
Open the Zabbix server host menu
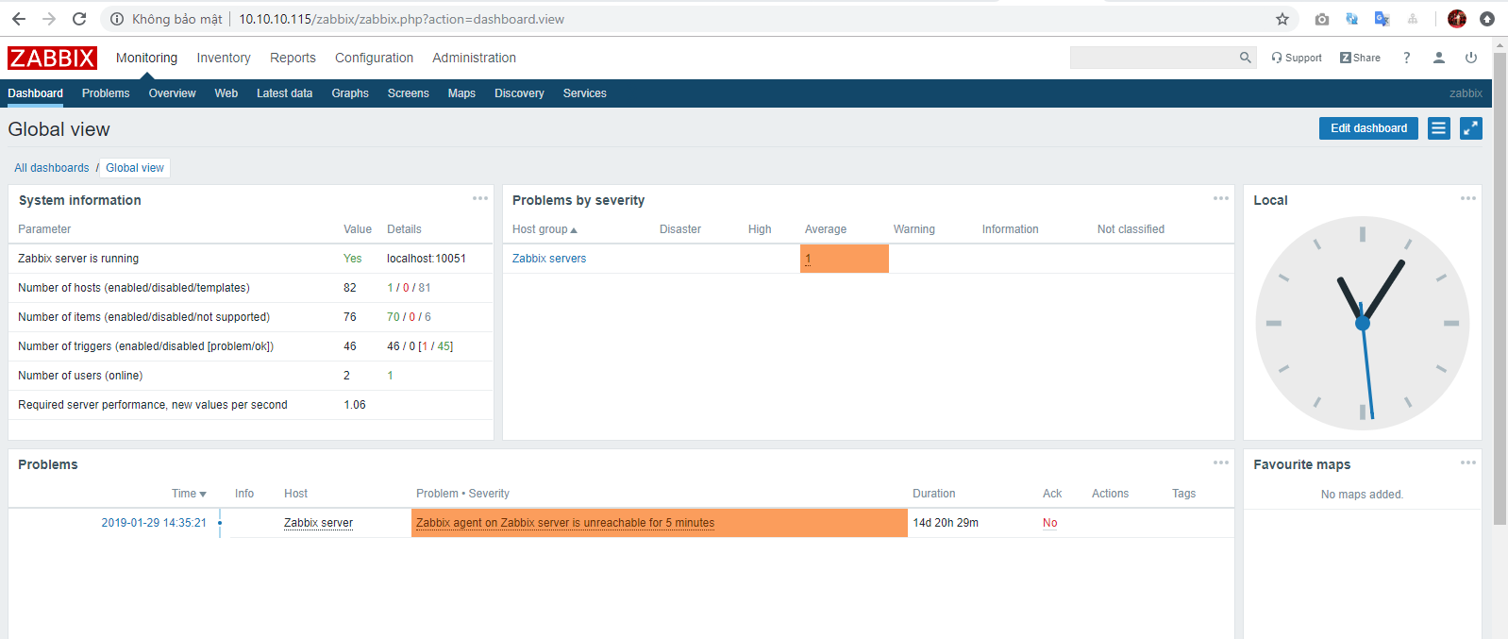coord(318,523)
